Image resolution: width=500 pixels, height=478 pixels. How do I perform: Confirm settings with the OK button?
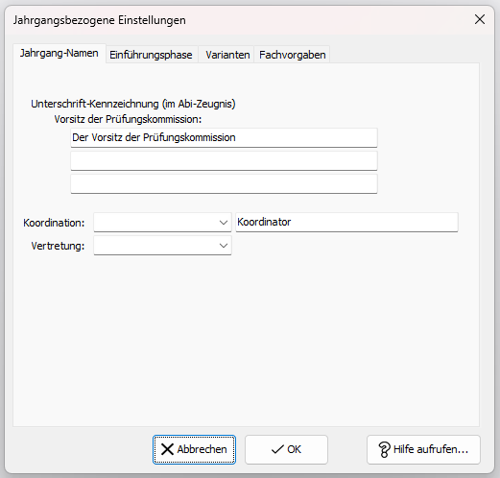click(x=286, y=449)
